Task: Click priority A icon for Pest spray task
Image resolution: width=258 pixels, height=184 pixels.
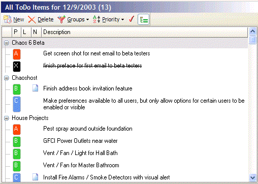Action: pyautogui.click(x=17, y=130)
